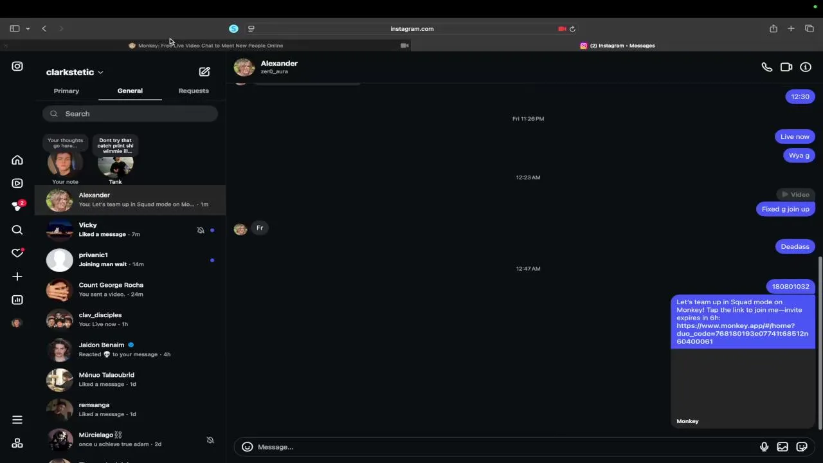
Task: Click the Monkey link preview card
Action: tap(743, 388)
